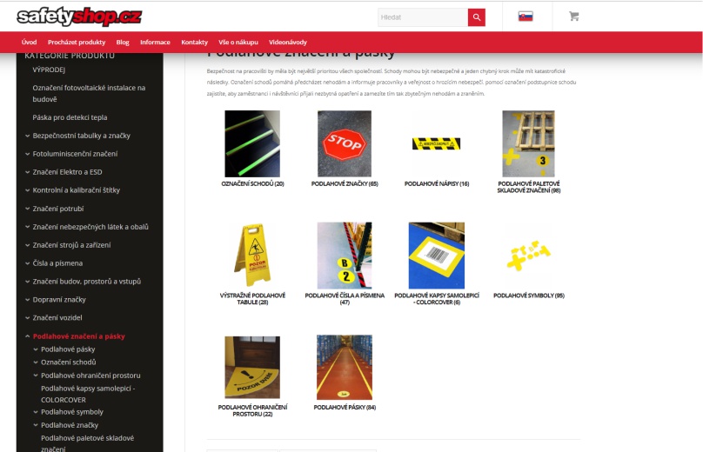The width and height of the screenshot is (703, 452).
Task: Open the glowing stairs thumbnail image
Action: pos(252,143)
